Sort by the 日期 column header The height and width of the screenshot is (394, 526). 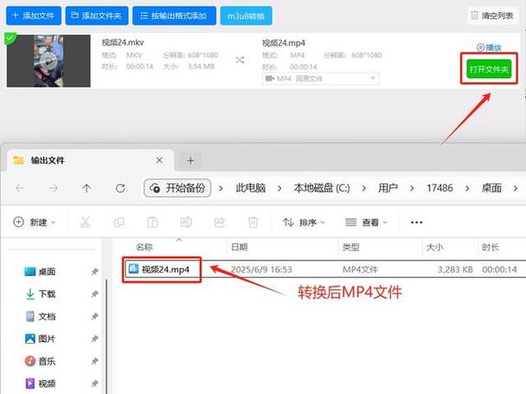(x=239, y=247)
